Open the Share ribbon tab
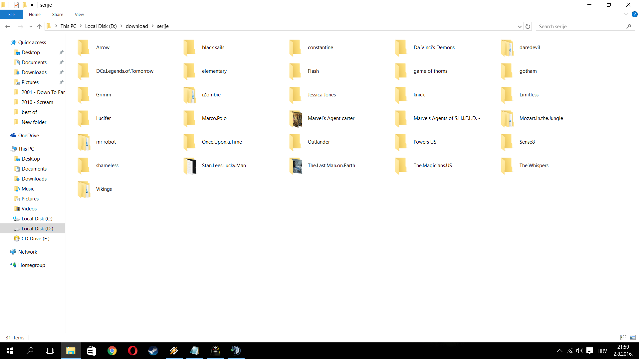 tap(58, 14)
